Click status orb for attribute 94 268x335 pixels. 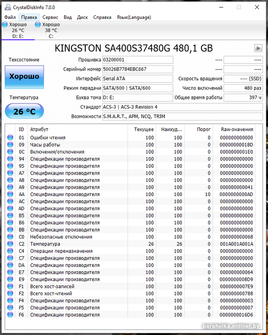click(x=10, y=159)
